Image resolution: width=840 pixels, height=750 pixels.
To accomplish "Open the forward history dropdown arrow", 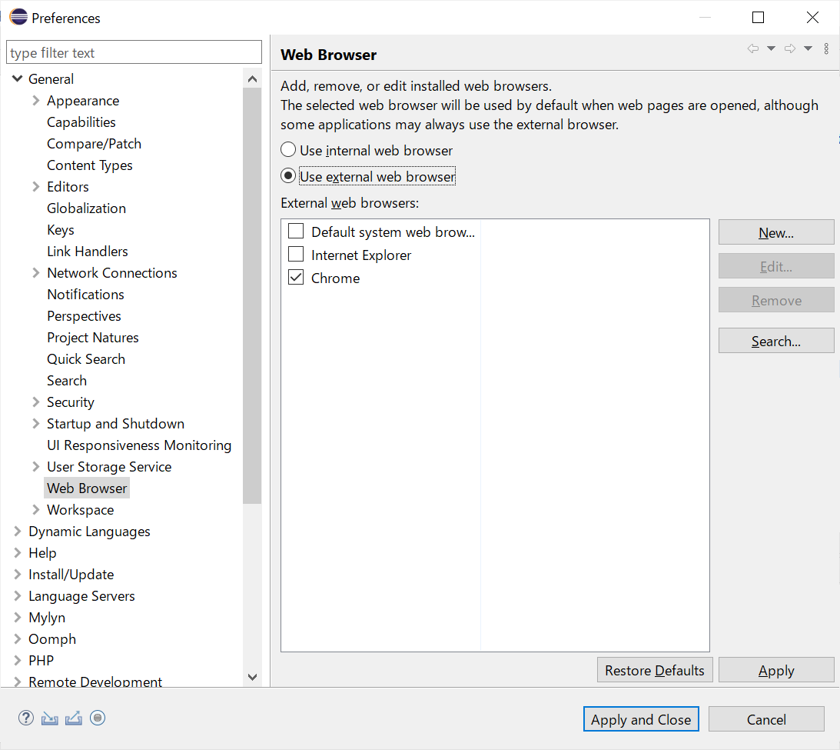I will 808,48.
